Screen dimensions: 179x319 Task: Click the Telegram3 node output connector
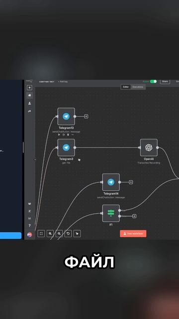pos(75,148)
